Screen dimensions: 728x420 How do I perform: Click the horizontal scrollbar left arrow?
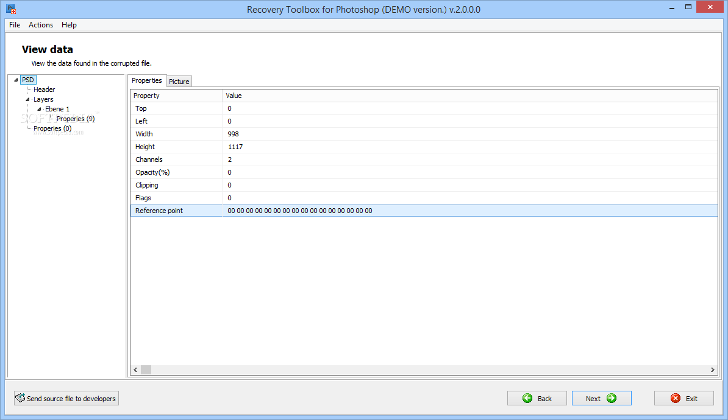pos(135,369)
